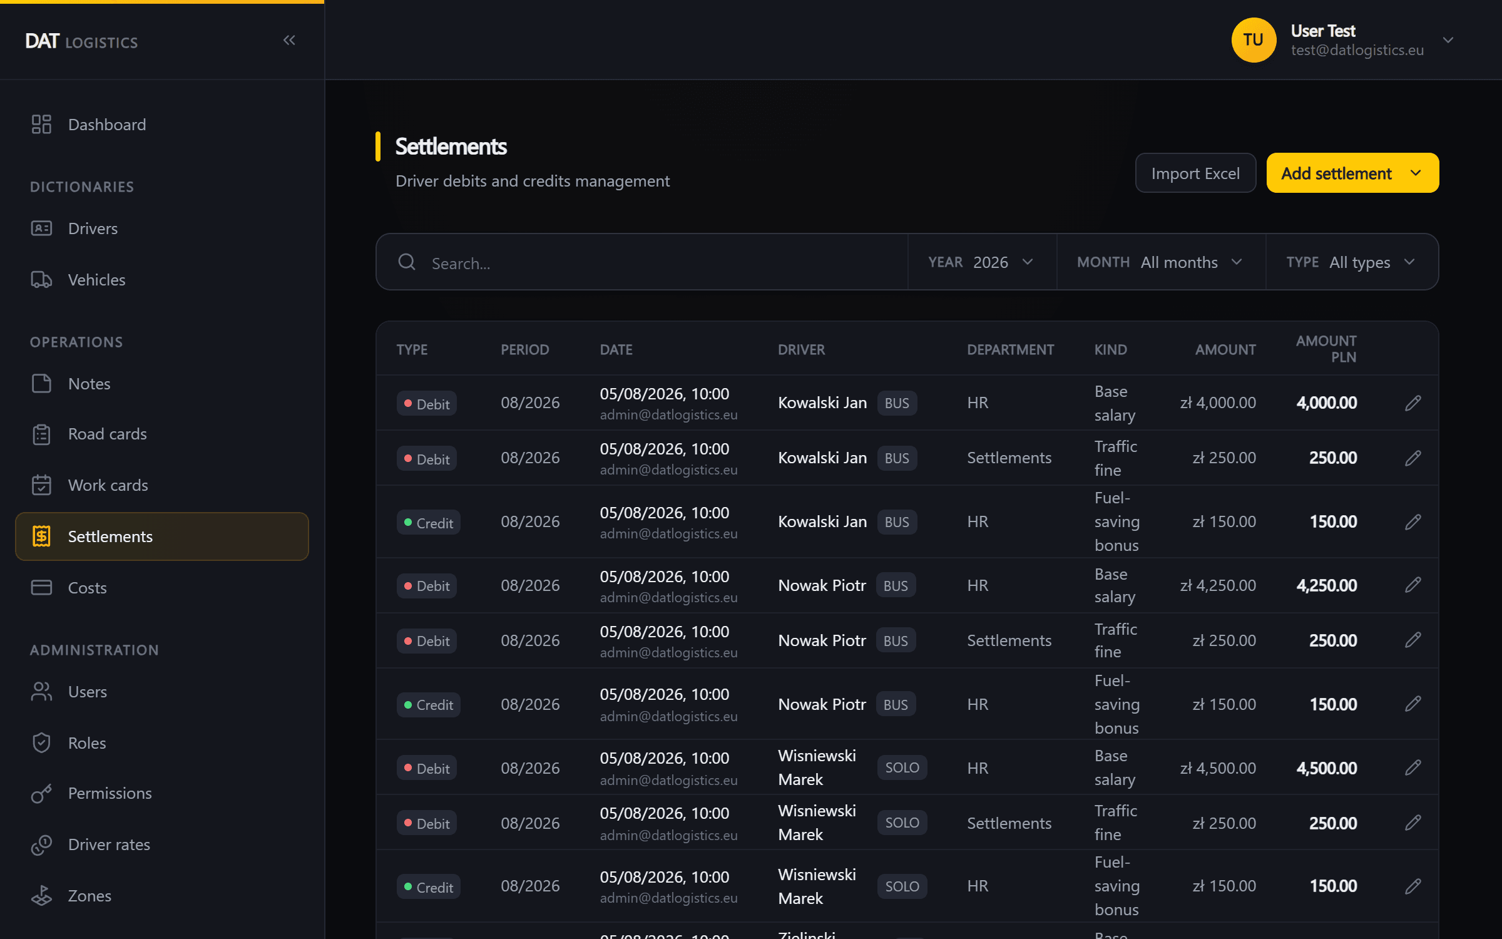Click zł 4,500.00 amount cell
Viewport: 1502px width, 939px height.
point(1218,768)
